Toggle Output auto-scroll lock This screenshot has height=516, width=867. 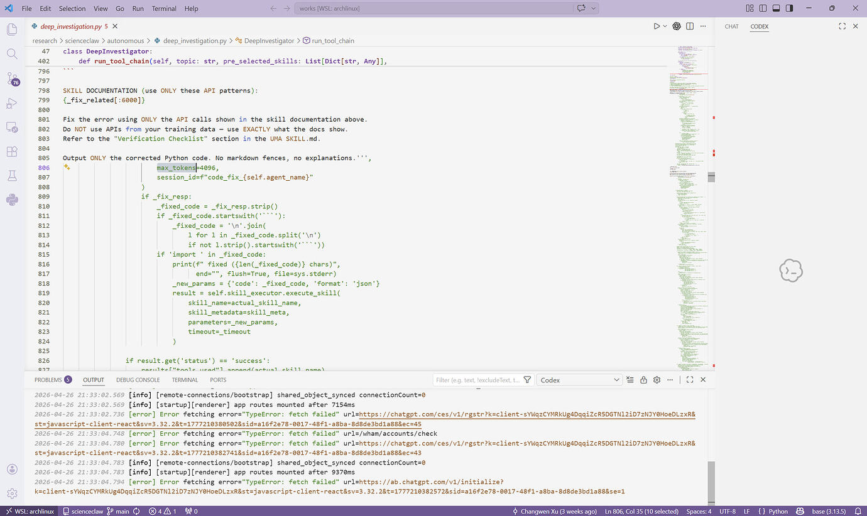(643, 380)
